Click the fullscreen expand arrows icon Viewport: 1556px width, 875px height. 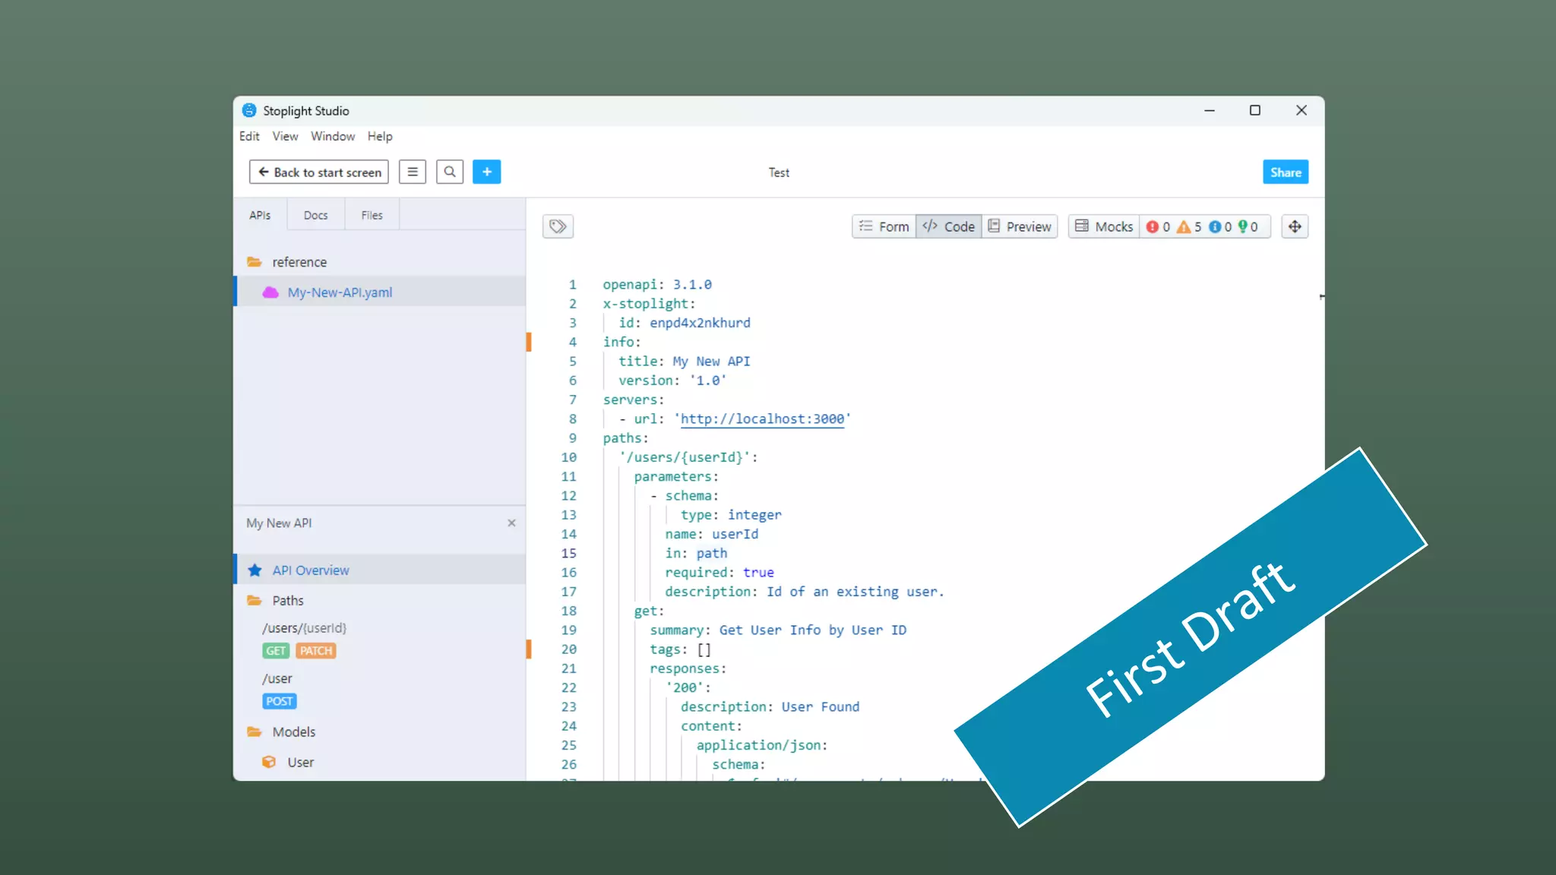click(x=1295, y=226)
